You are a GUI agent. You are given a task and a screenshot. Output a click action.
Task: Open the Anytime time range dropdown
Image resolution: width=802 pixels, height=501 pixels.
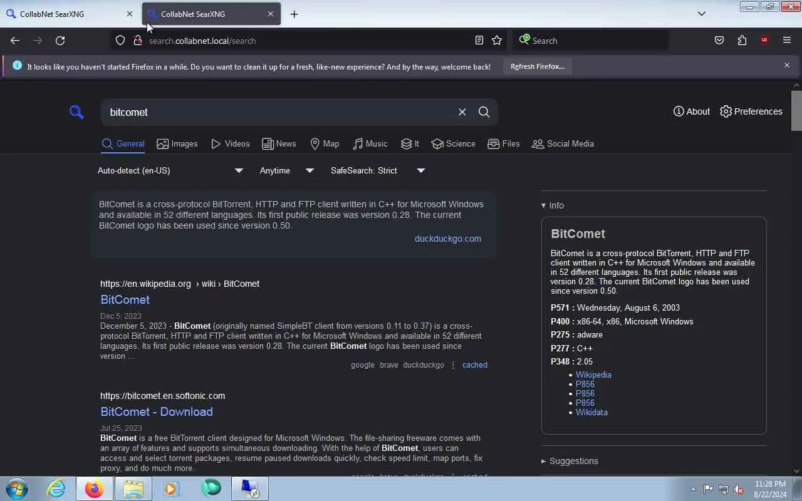(x=286, y=170)
